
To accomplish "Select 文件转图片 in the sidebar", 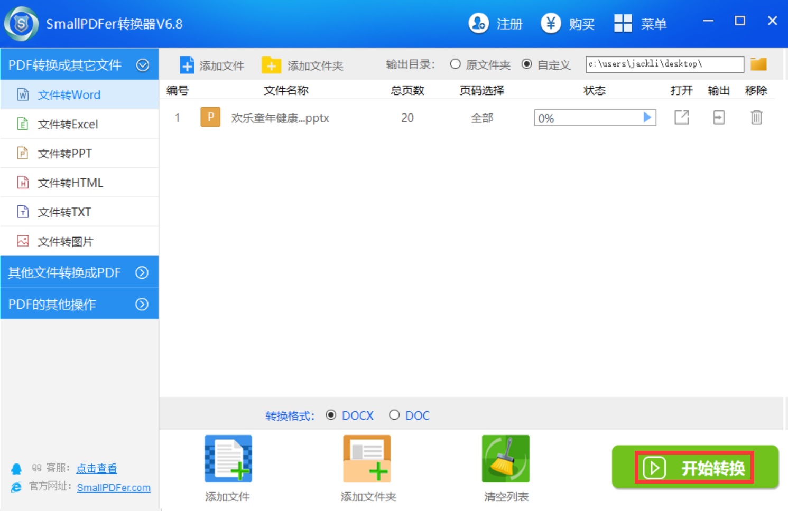I will [79, 241].
